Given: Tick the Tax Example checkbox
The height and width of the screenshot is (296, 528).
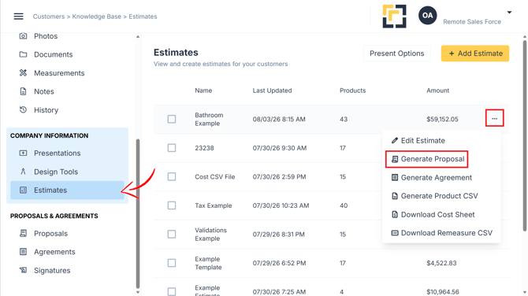Looking at the screenshot, I should pos(172,205).
